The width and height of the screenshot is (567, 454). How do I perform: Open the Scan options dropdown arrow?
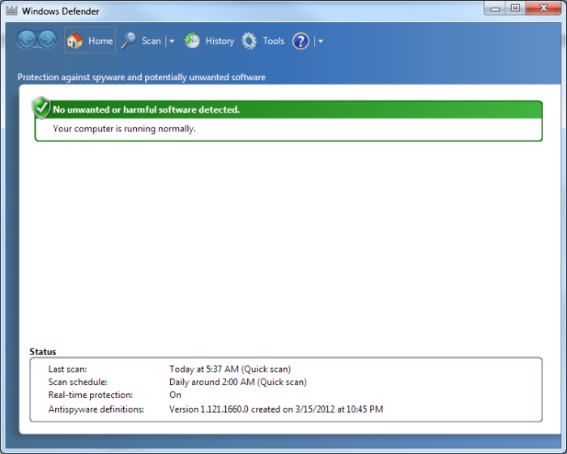coord(172,41)
